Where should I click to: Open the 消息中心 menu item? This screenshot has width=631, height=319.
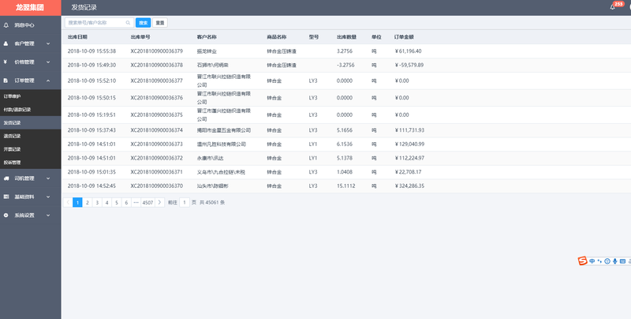[31, 25]
